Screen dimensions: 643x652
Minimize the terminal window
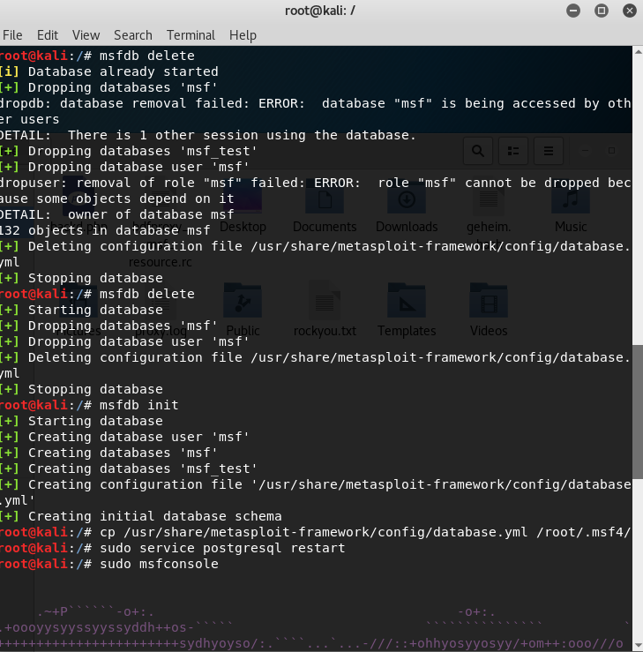[573, 11]
